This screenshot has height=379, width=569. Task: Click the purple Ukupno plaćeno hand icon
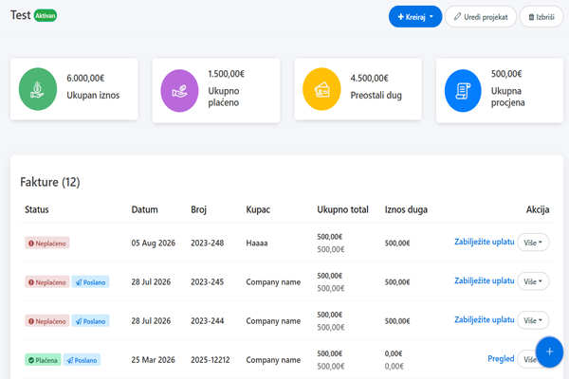coord(179,91)
